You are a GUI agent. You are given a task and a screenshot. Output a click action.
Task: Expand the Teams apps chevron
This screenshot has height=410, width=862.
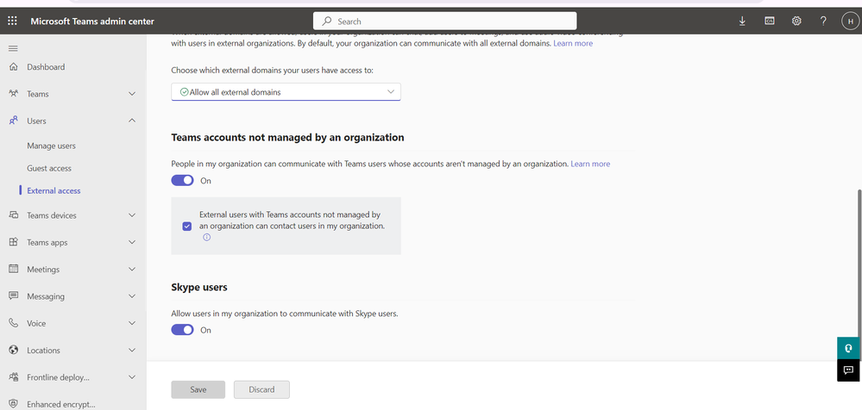(132, 242)
